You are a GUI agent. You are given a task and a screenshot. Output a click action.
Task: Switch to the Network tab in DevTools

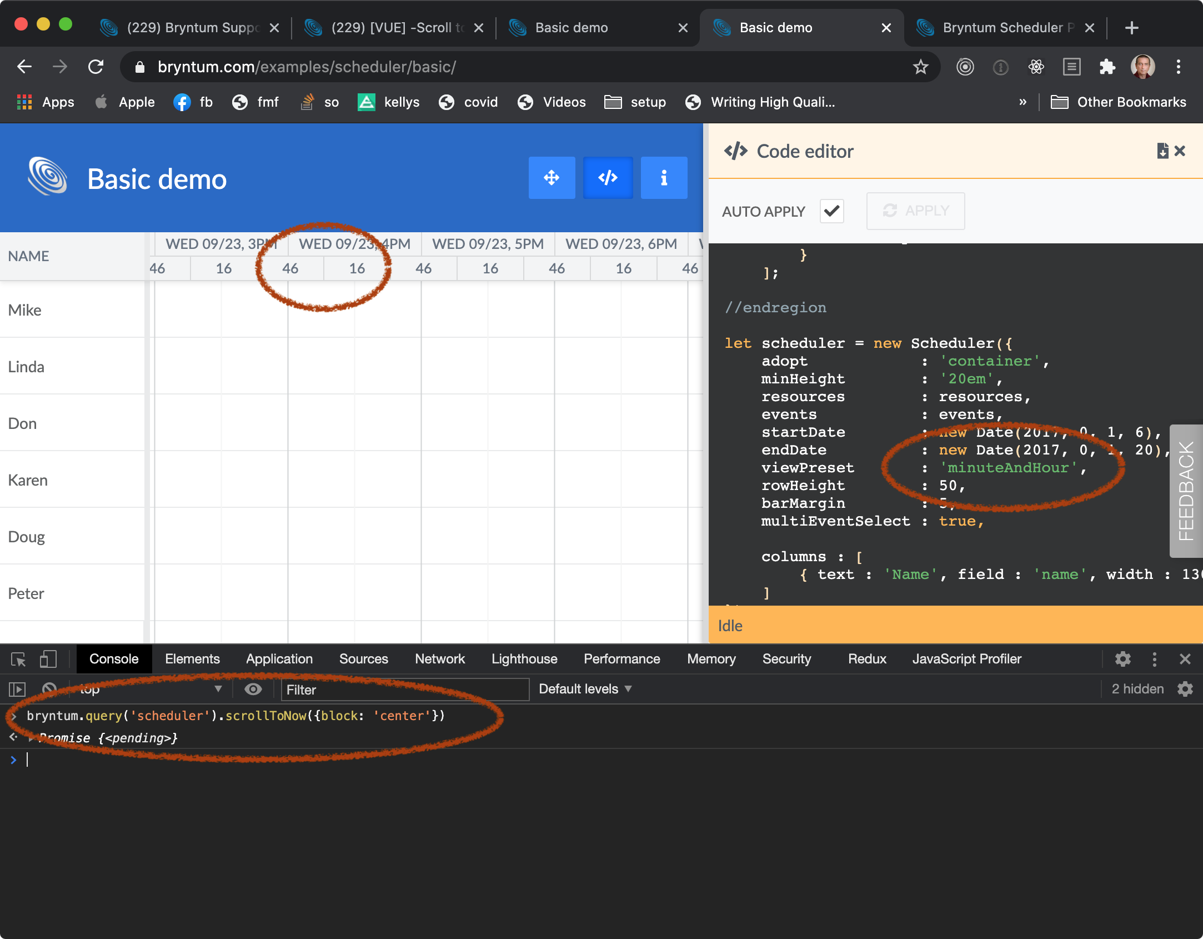tap(439, 659)
